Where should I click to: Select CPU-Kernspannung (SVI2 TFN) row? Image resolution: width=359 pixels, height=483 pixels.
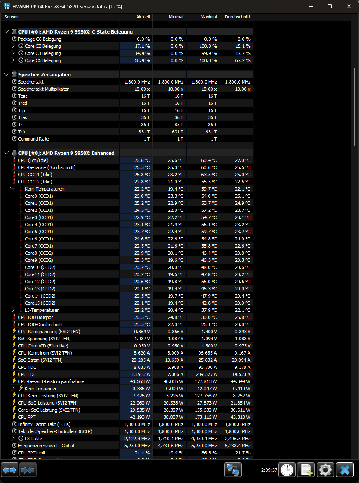pos(127,332)
